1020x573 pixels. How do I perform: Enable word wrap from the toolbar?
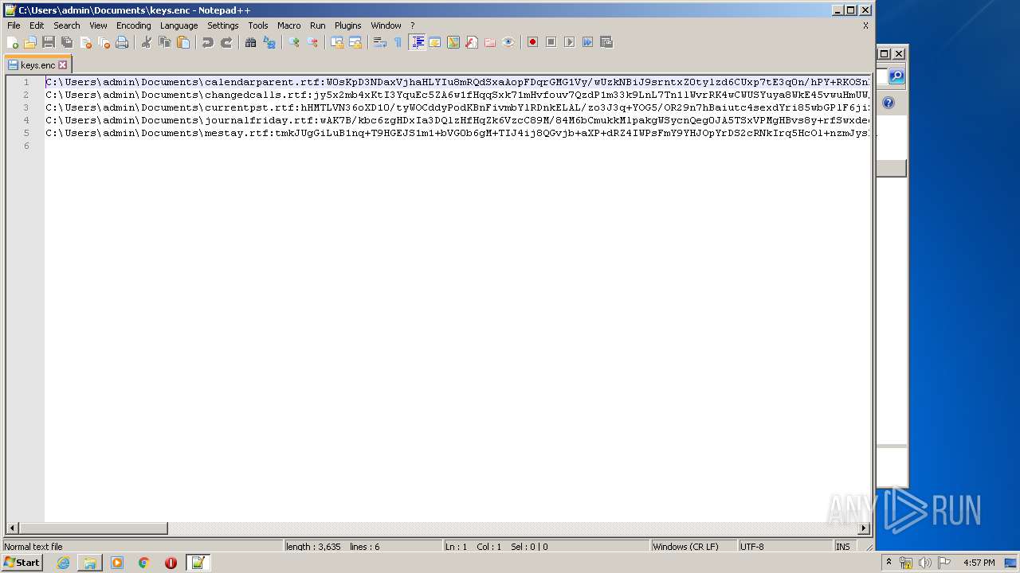point(380,42)
